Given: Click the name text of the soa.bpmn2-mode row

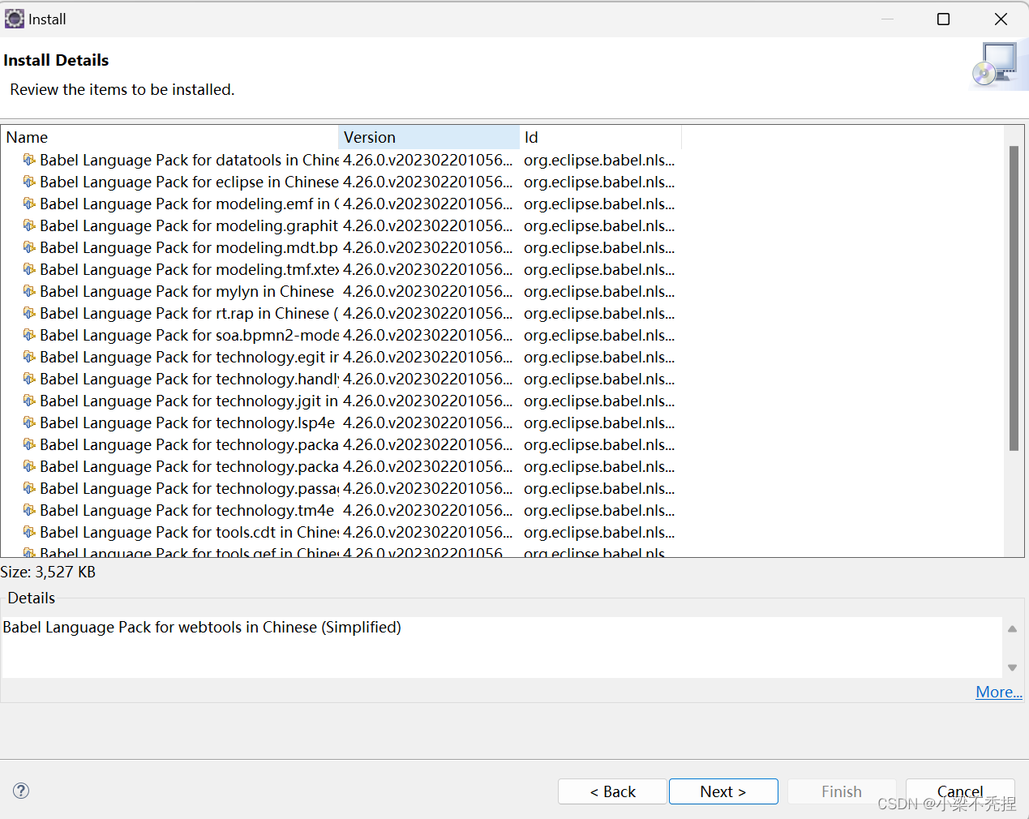Looking at the screenshot, I should pyautogui.click(x=189, y=335).
